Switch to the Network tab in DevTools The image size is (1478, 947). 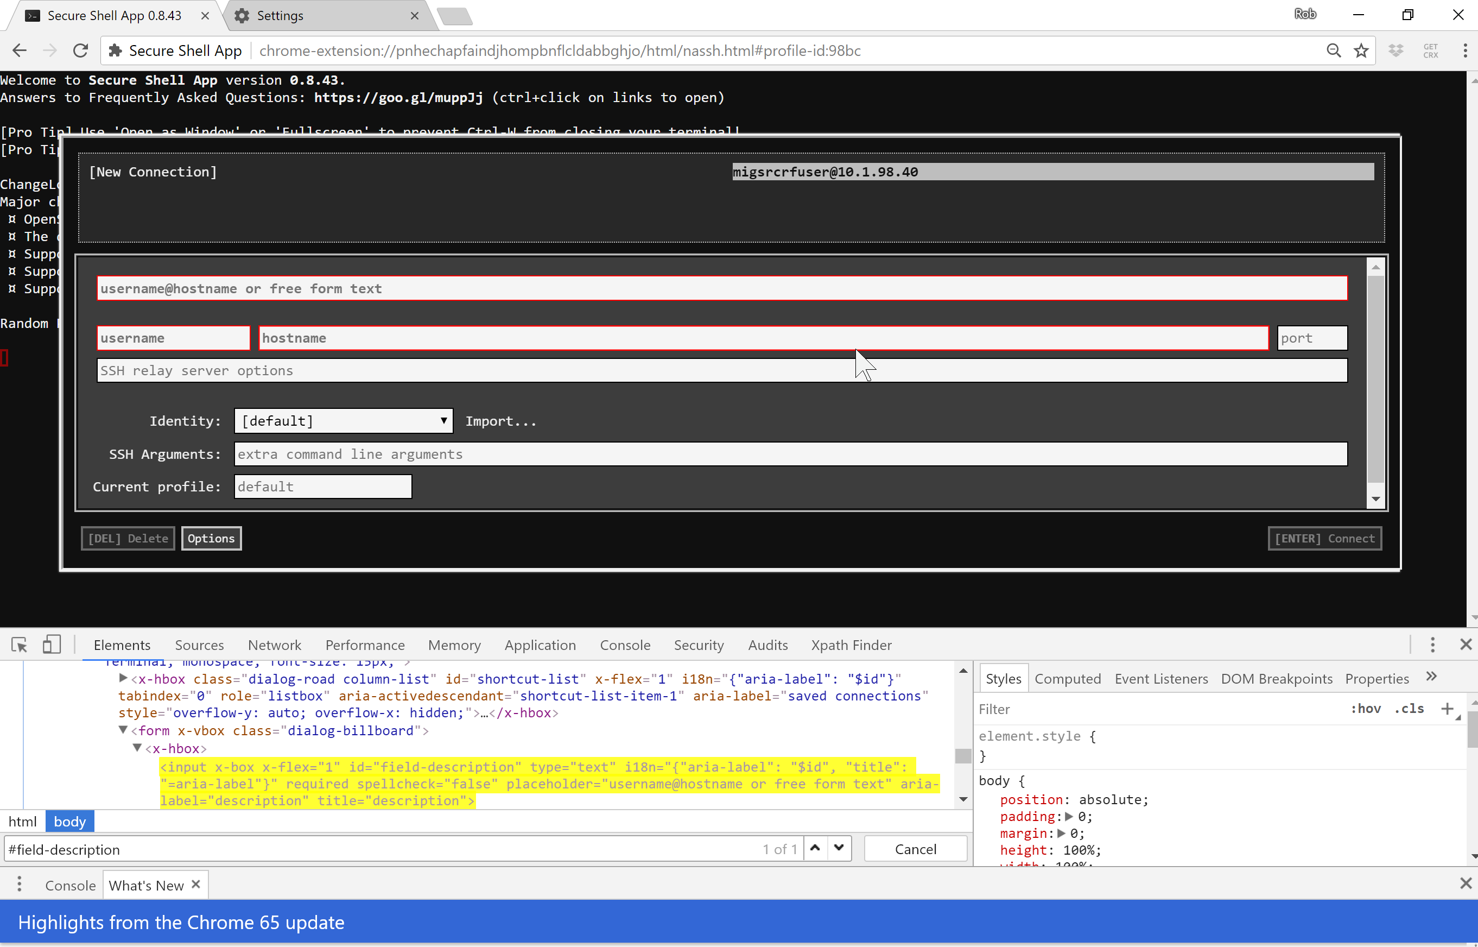point(274,645)
